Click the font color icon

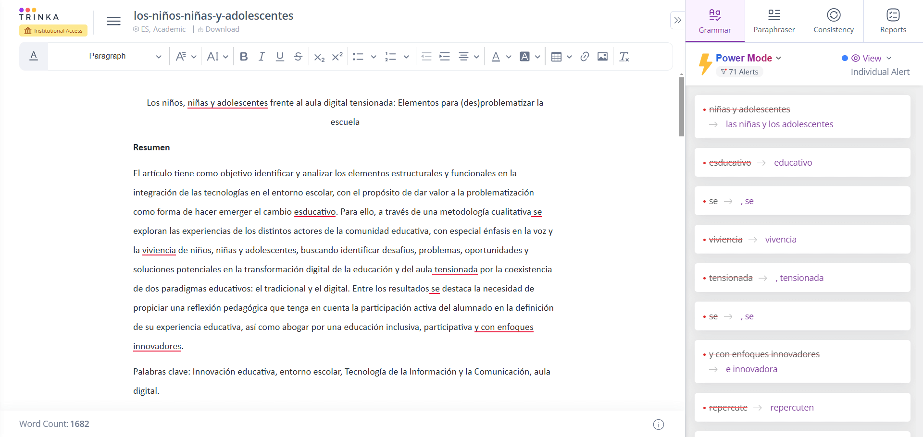496,57
